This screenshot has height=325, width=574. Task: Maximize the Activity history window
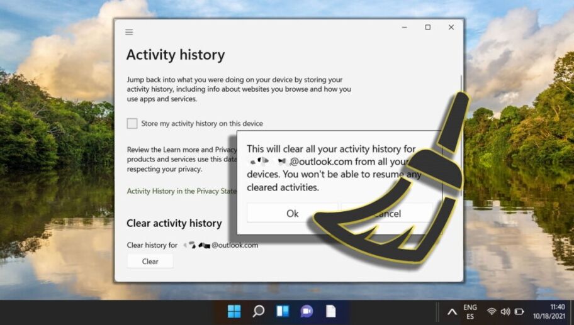[x=427, y=28]
